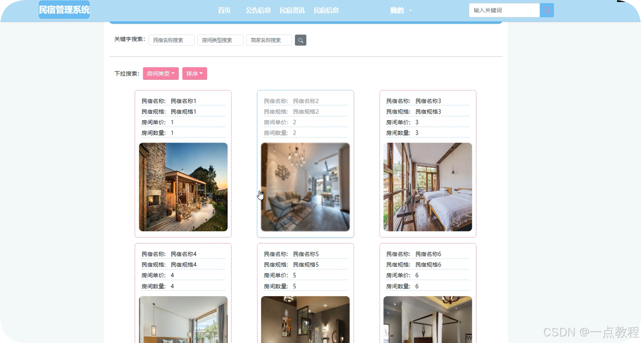Select the text 民宿名称3
641x343 pixels.
click(428, 101)
